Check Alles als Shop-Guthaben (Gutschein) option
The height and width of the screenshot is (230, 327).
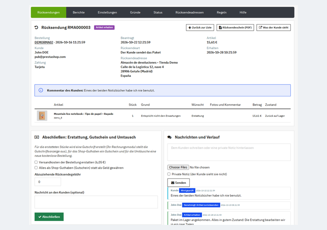tap(36, 167)
